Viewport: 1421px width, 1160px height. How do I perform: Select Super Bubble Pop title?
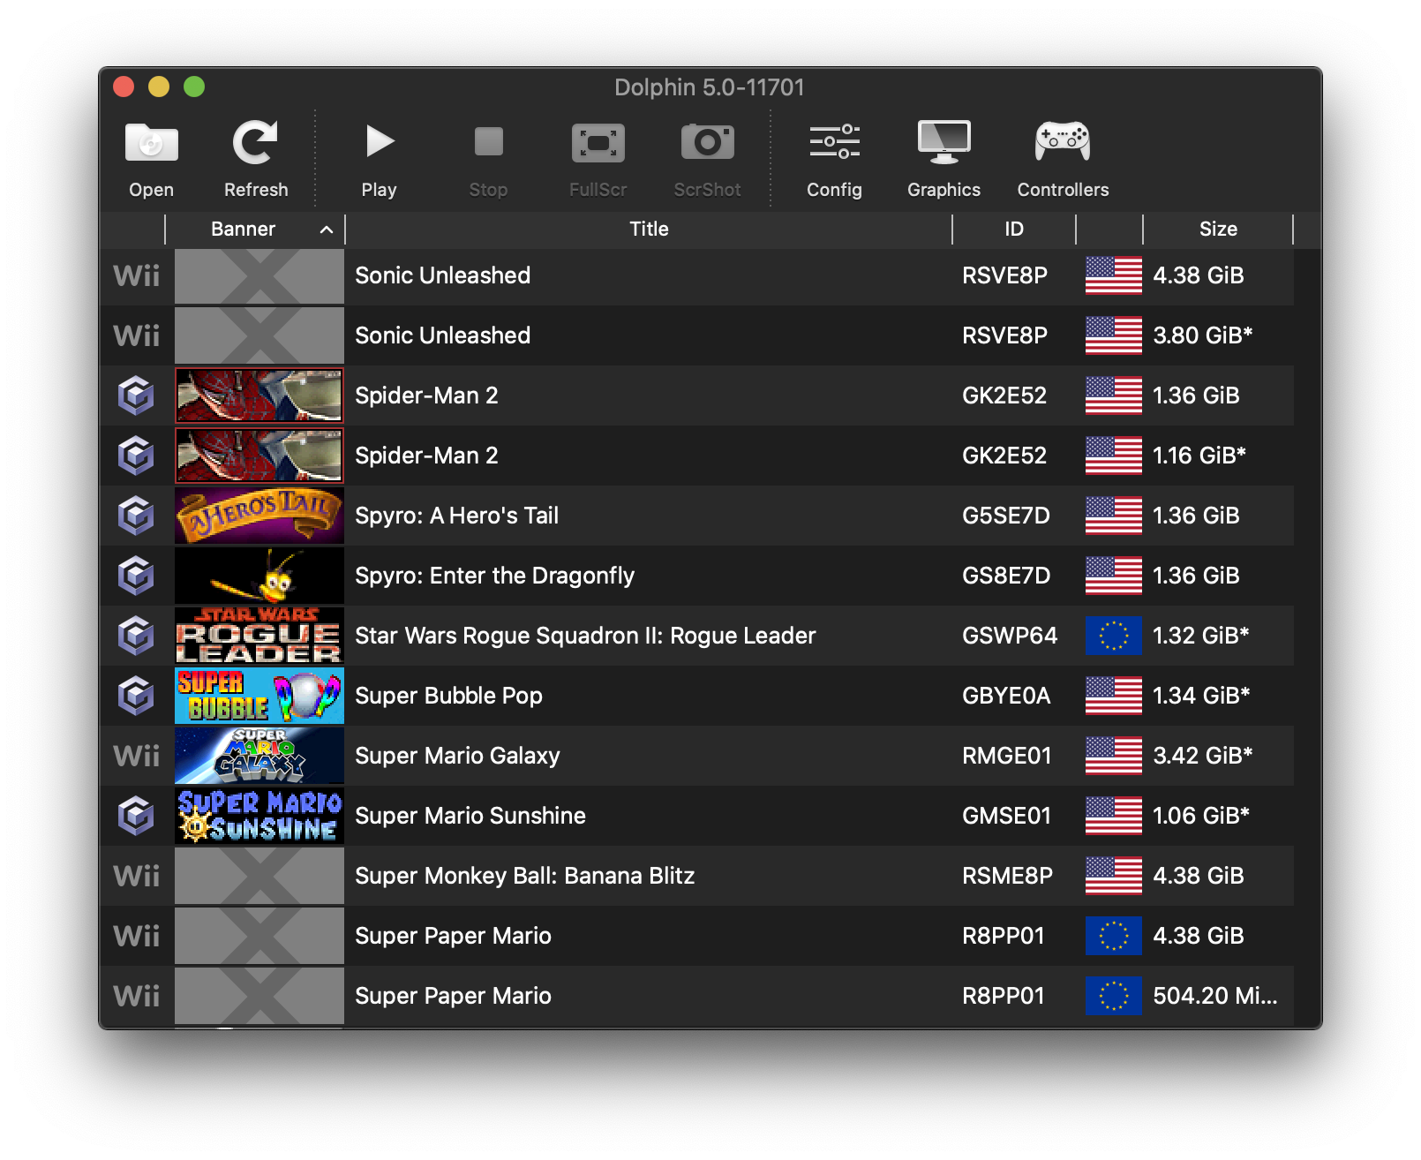[x=448, y=696]
